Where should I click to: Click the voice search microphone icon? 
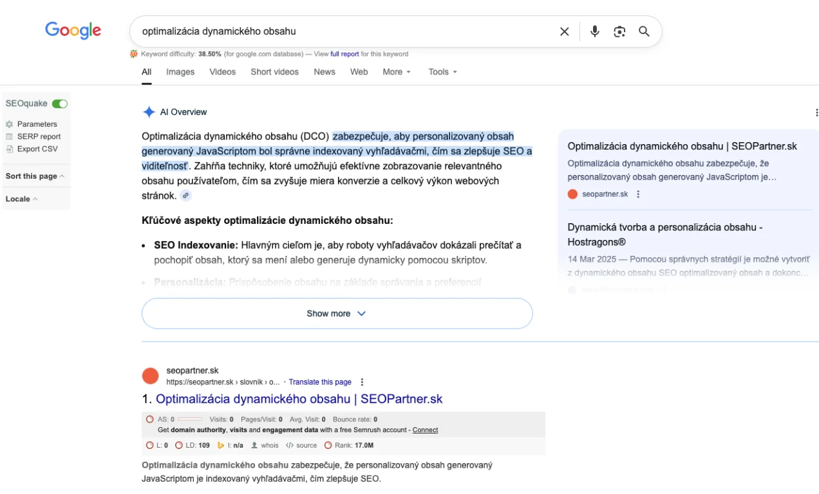[594, 32]
